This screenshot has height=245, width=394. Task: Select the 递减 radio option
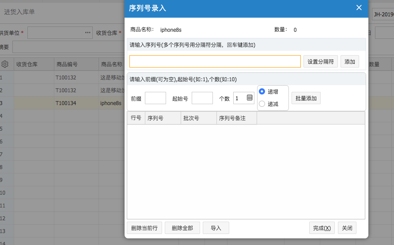pos(262,104)
